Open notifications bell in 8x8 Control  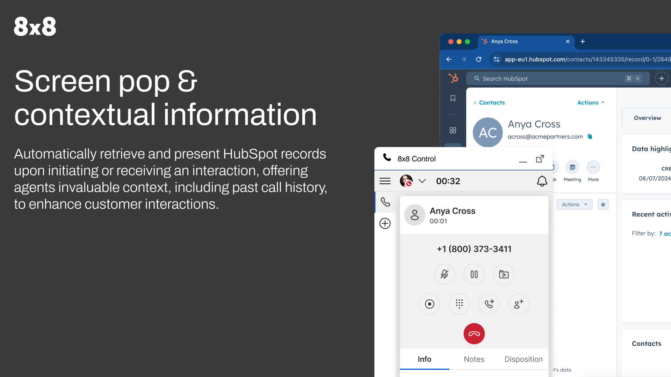[x=542, y=181]
